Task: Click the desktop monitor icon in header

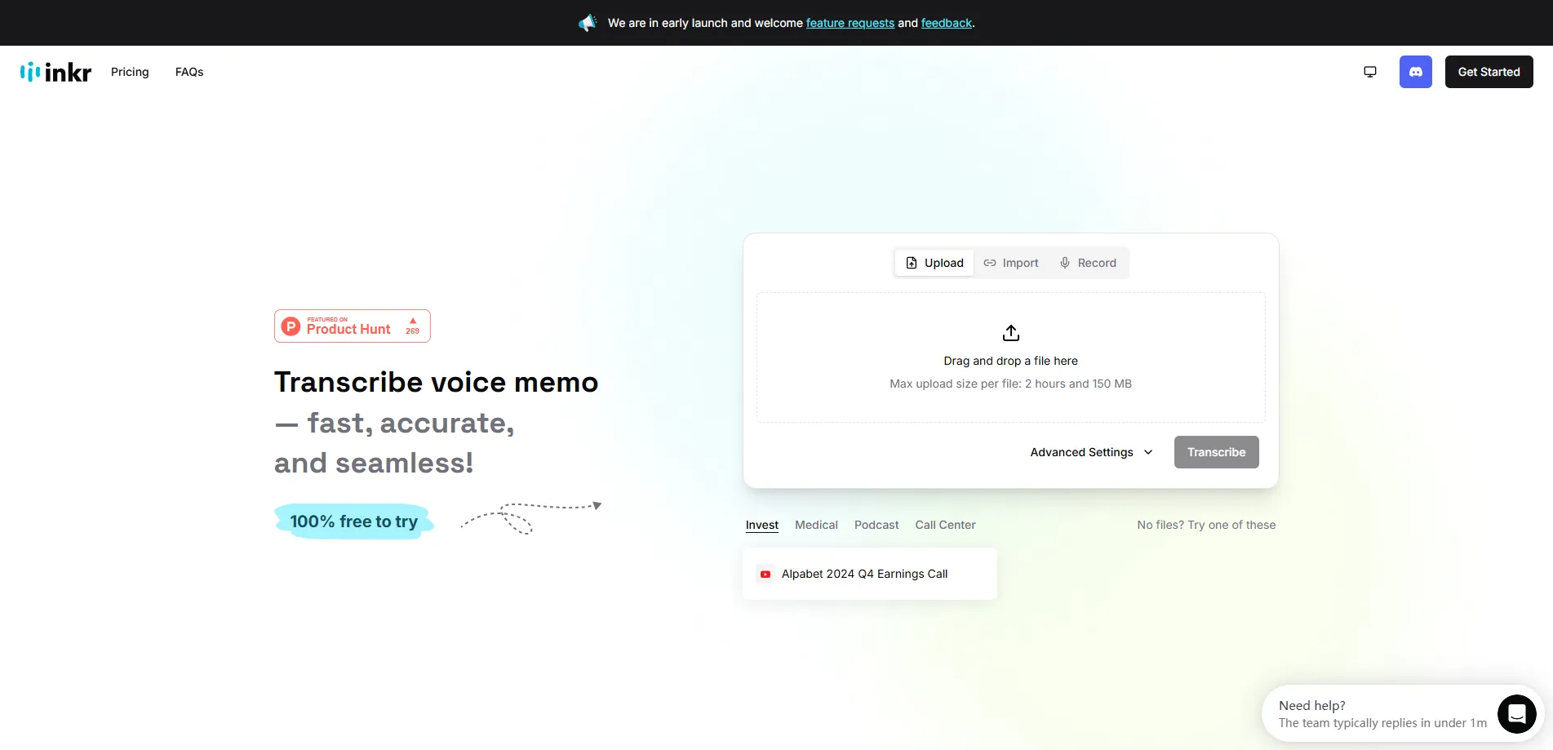Action: tap(1369, 72)
